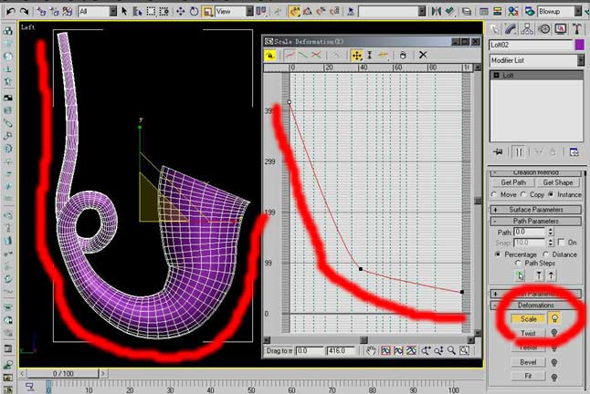The image size is (590, 394).
Task: Open the Scale deformation button
Action: (528, 319)
